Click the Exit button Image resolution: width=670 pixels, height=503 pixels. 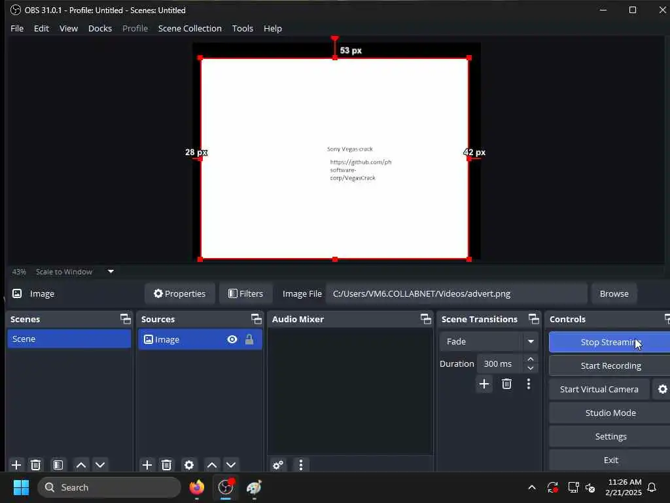pos(610,460)
